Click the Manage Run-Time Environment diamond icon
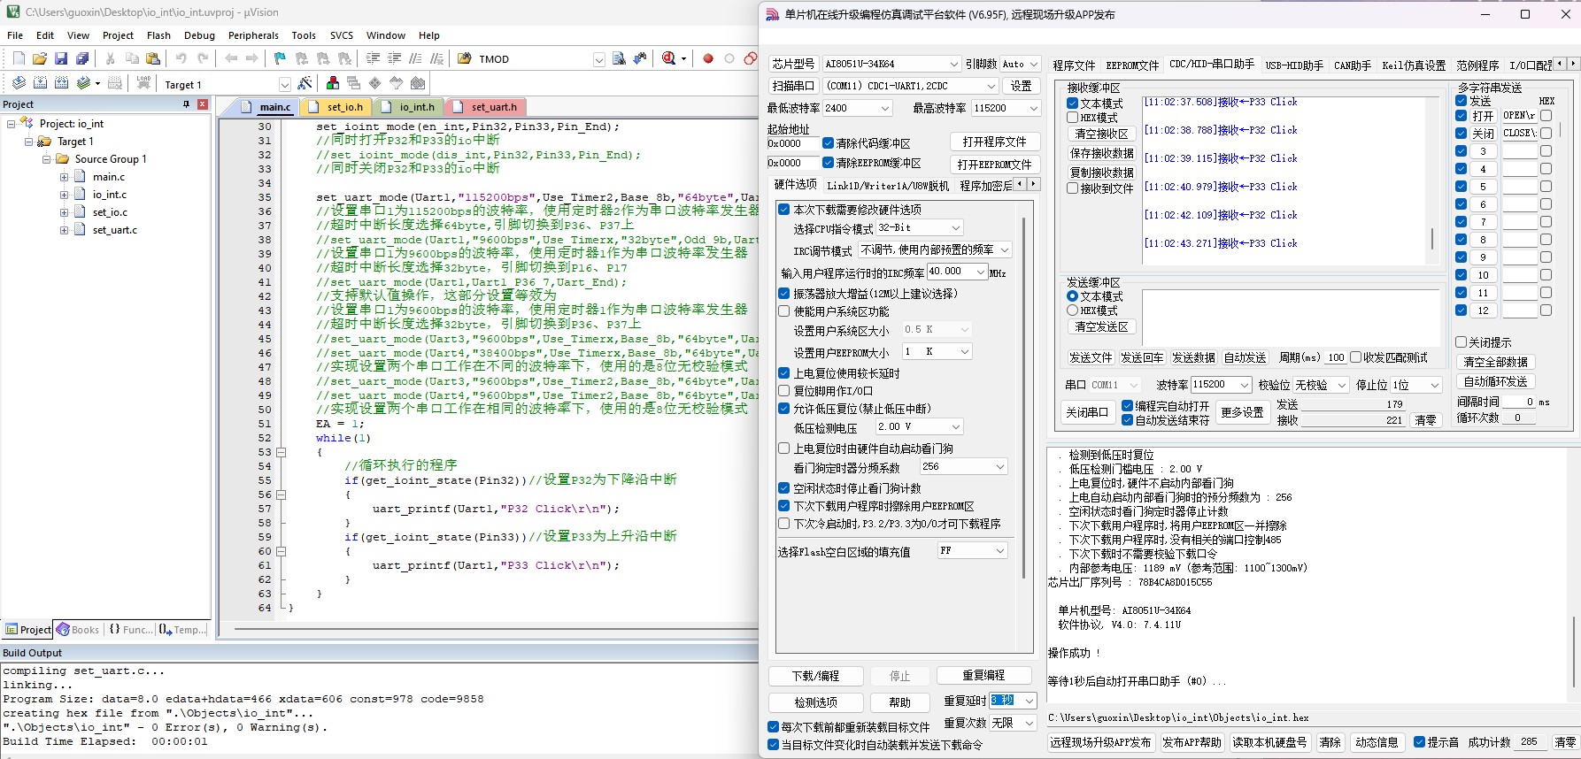This screenshot has width=1581, height=759. click(375, 83)
